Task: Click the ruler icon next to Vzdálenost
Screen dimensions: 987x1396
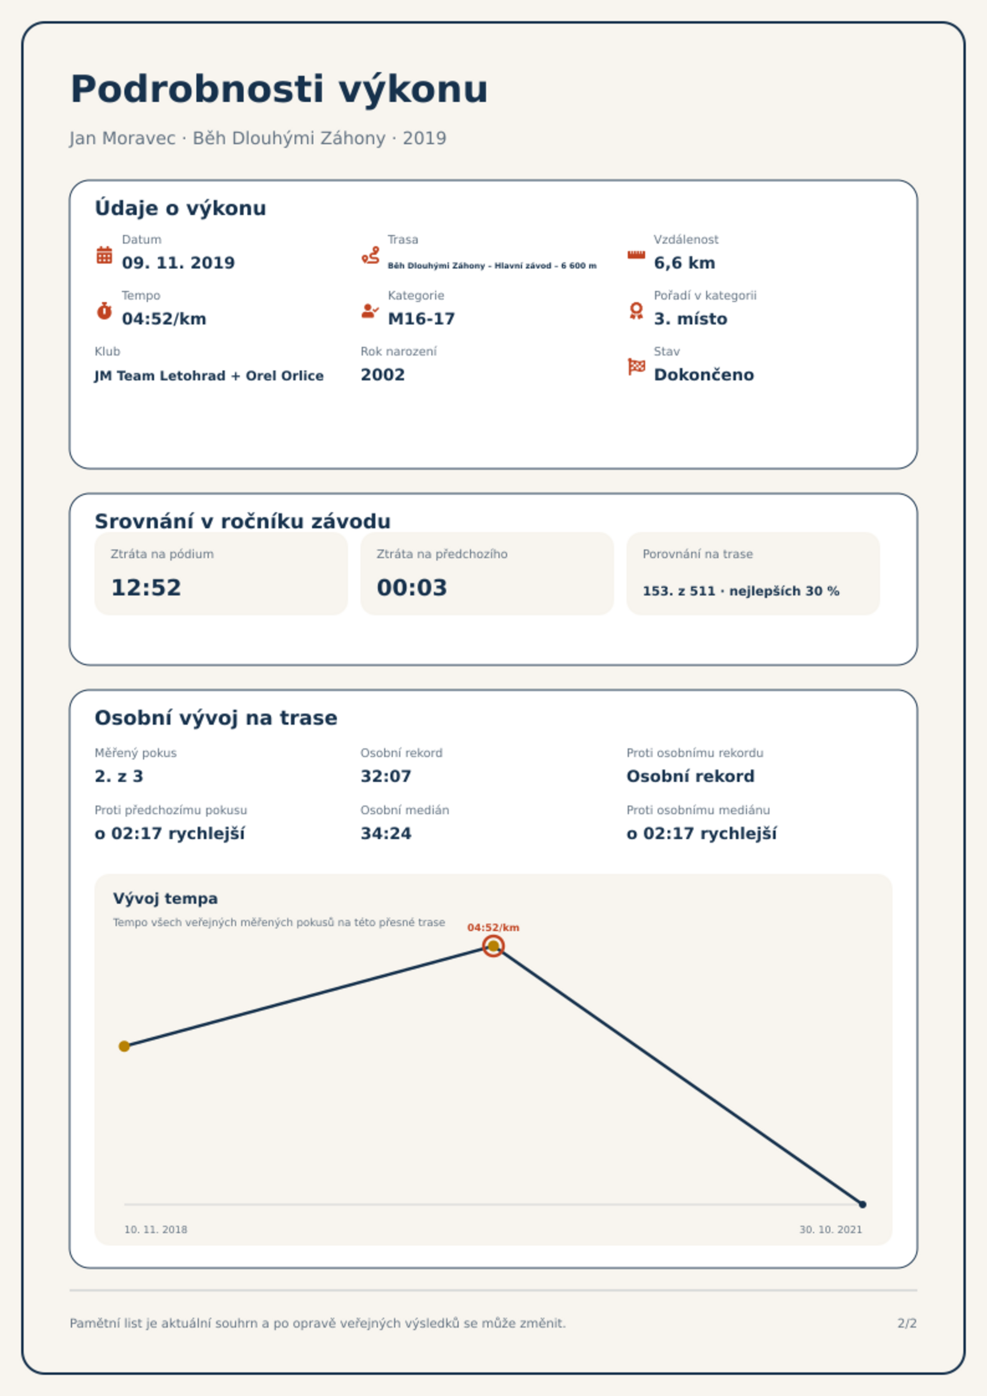Action: tap(636, 255)
